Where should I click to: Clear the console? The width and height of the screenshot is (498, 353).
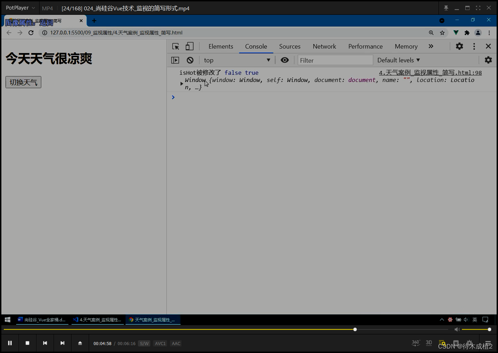[x=190, y=60]
